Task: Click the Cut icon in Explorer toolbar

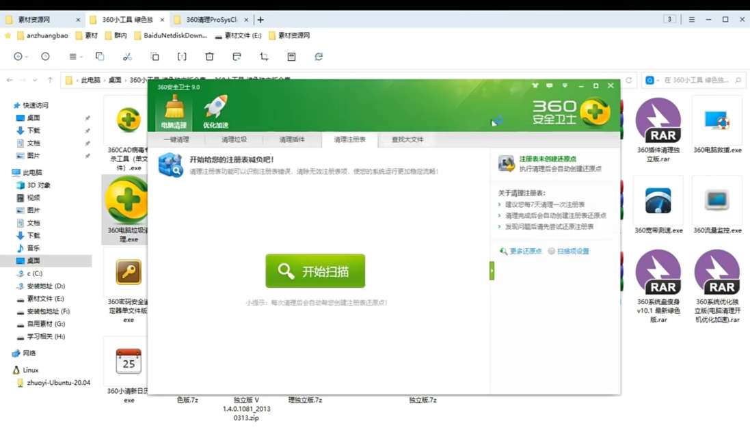Action: (126, 57)
